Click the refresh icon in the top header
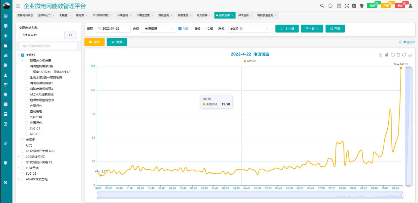 (x=330, y=6)
